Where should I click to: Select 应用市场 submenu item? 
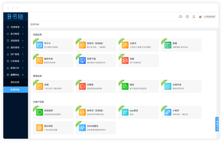point(15,90)
